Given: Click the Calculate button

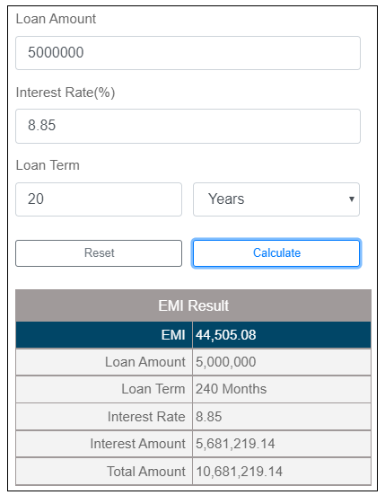Looking at the screenshot, I should [276, 253].
